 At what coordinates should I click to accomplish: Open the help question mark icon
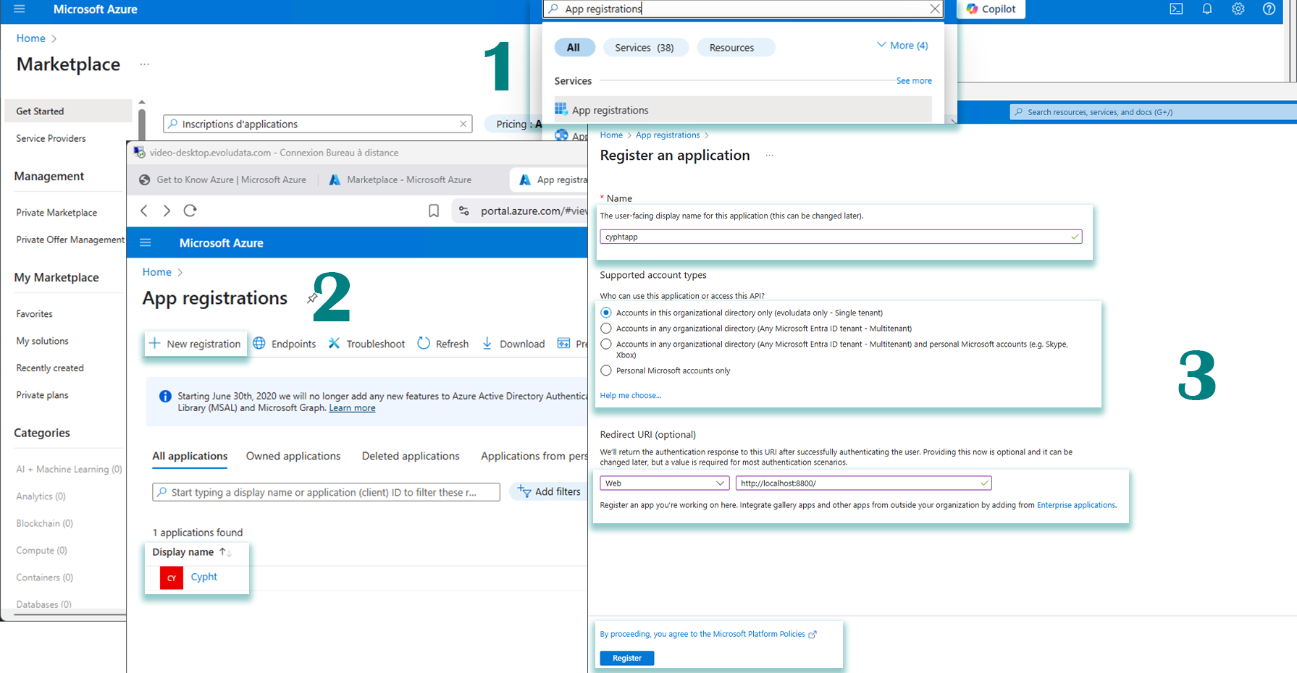(1269, 9)
